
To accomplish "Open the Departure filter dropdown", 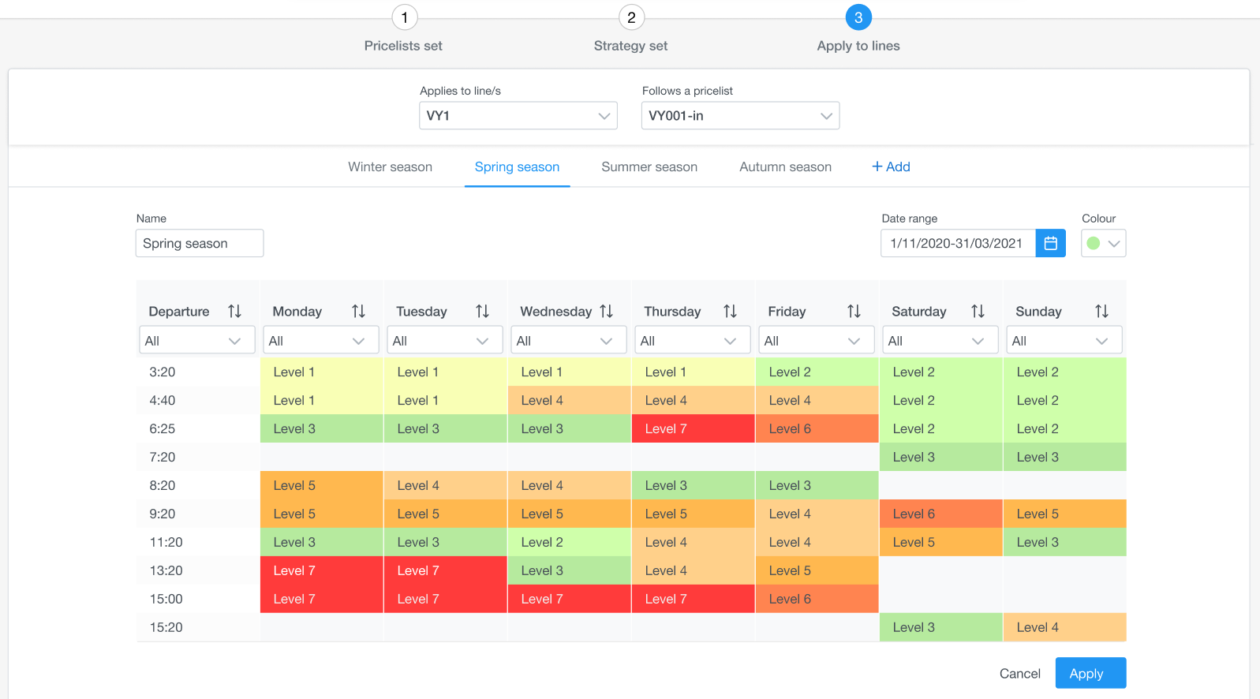I will 197,340.
